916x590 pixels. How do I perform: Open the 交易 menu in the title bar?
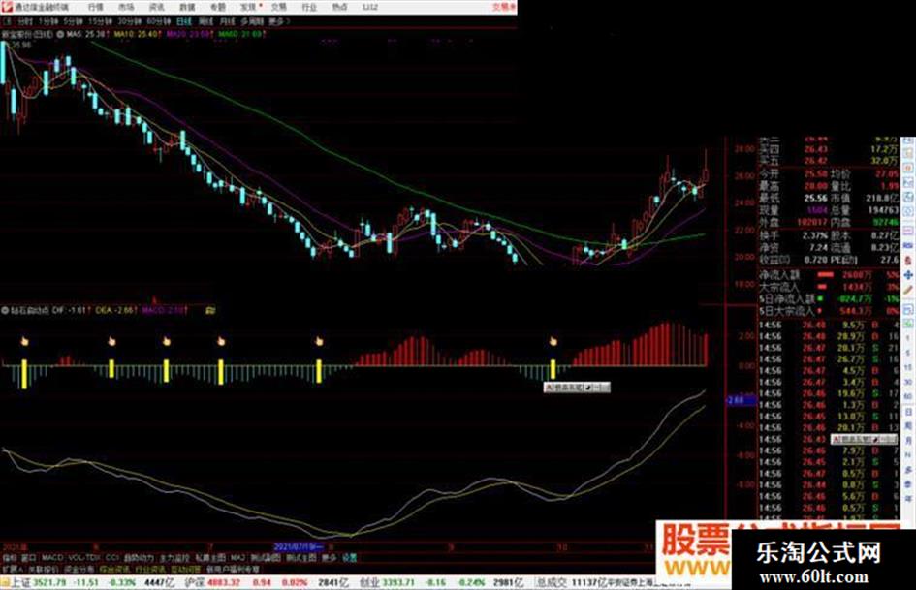point(278,7)
